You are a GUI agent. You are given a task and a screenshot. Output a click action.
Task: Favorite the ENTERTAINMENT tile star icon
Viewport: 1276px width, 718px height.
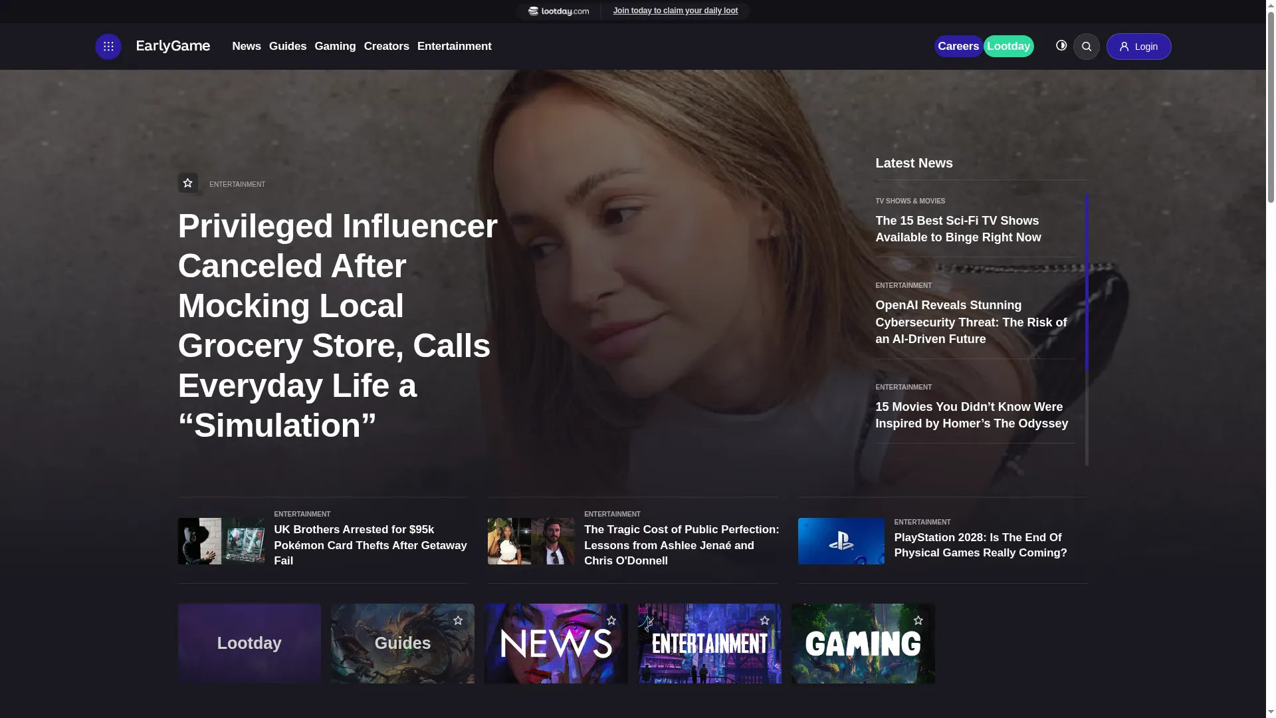(x=765, y=620)
